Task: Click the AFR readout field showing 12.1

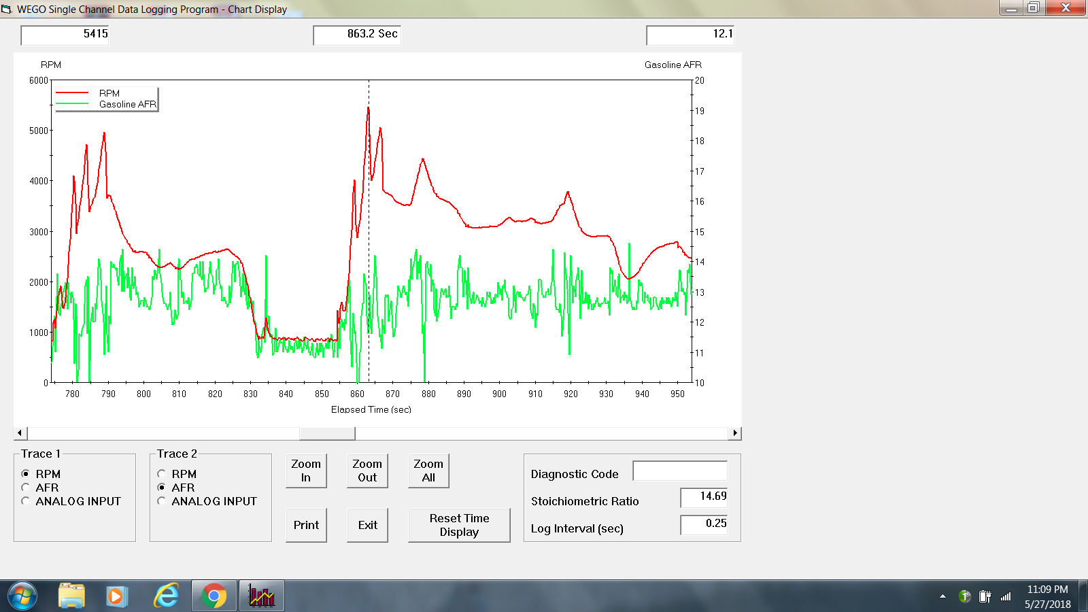Action: coord(690,35)
